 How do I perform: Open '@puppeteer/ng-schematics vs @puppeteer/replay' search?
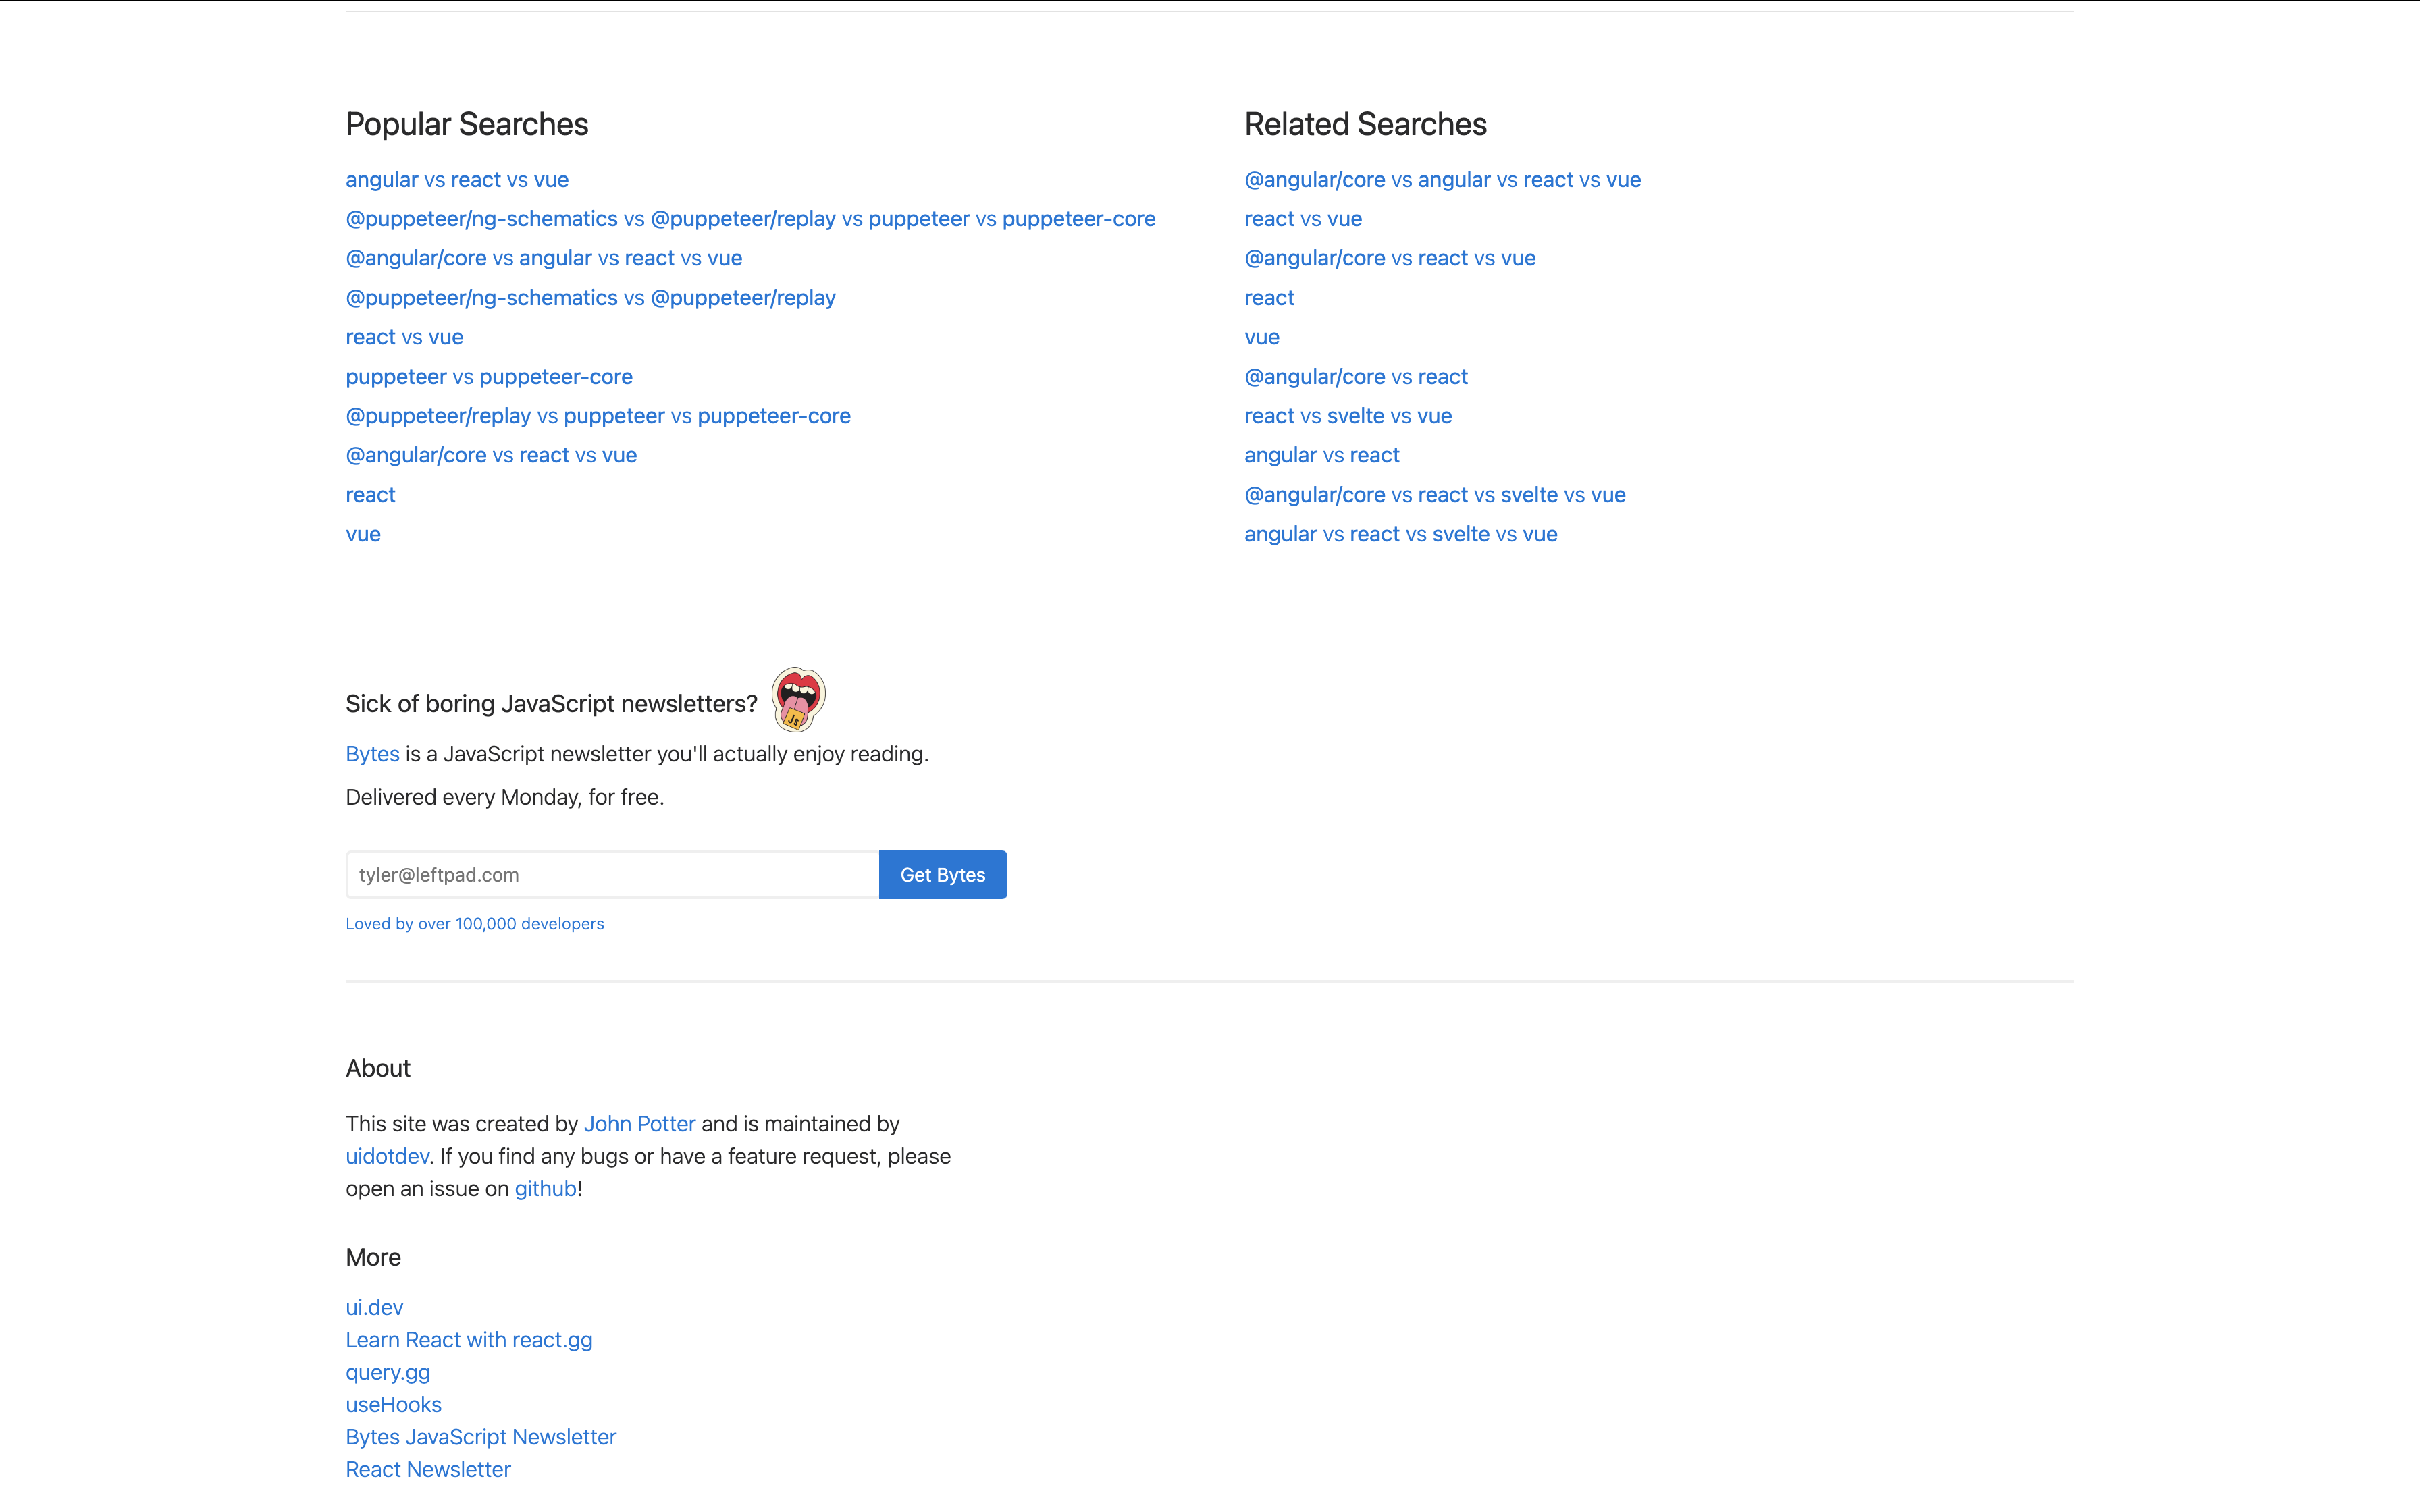(x=590, y=298)
